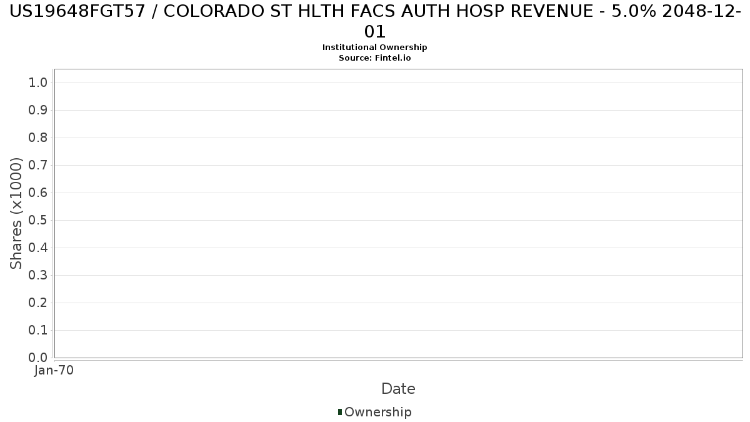Click the Shares (x1000) y-axis title
The image size is (750, 422).
[x=17, y=213]
